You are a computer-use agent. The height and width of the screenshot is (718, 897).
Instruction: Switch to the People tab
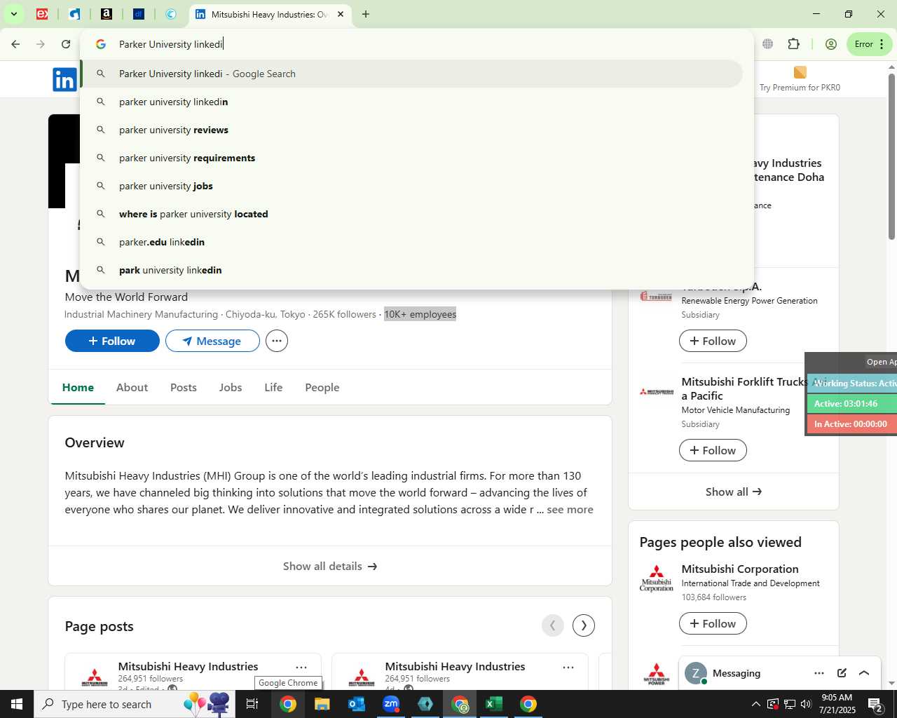tap(322, 387)
